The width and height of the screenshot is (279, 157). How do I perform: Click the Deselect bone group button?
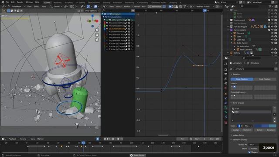pos(271,130)
